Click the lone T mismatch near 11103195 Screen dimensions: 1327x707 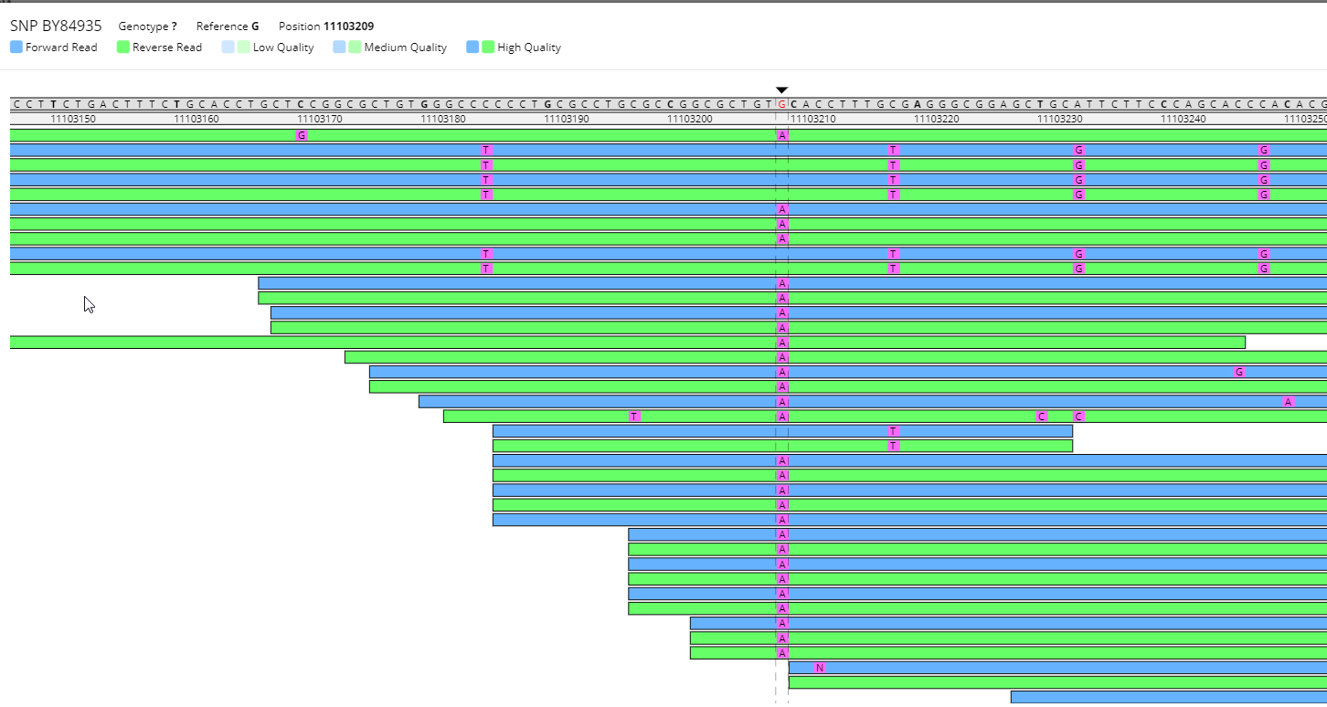(x=634, y=417)
